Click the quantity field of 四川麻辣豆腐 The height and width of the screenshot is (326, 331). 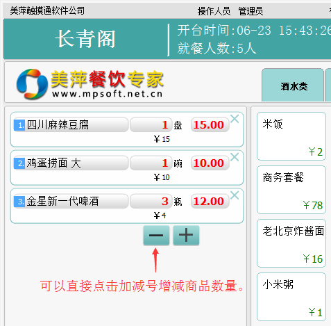point(151,125)
